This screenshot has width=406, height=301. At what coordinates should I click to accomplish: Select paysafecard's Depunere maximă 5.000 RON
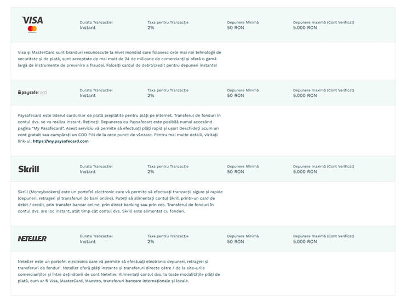pos(305,95)
